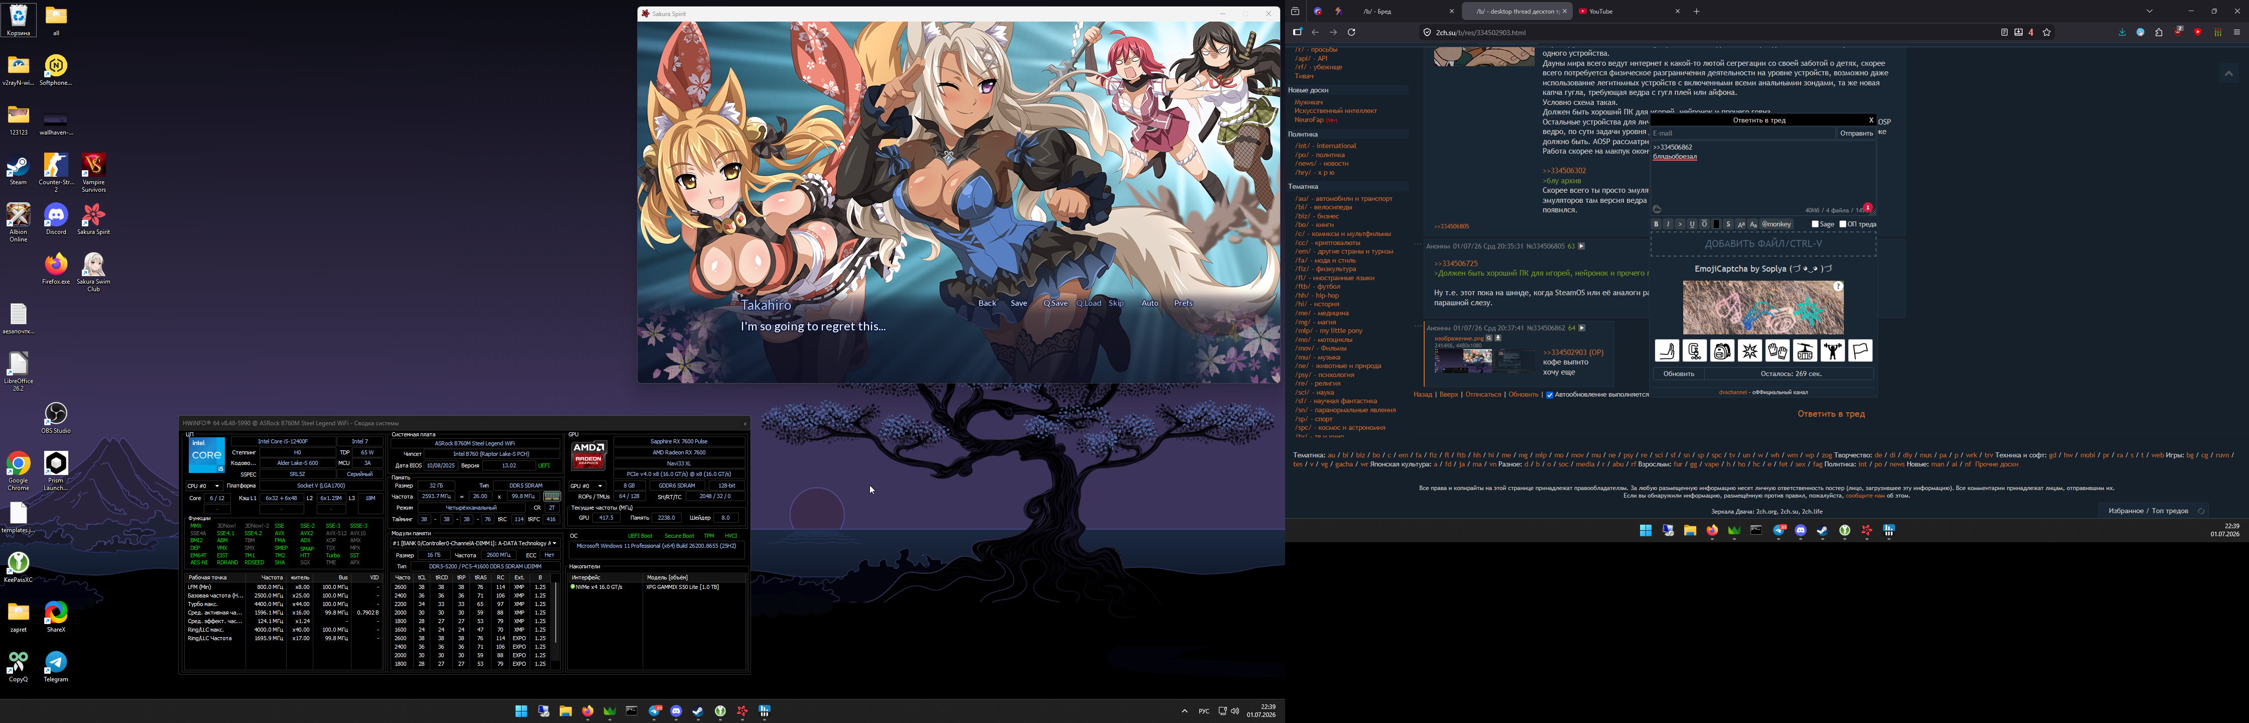Apply bold formatting in reply form
2249x723 pixels.
point(1656,224)
